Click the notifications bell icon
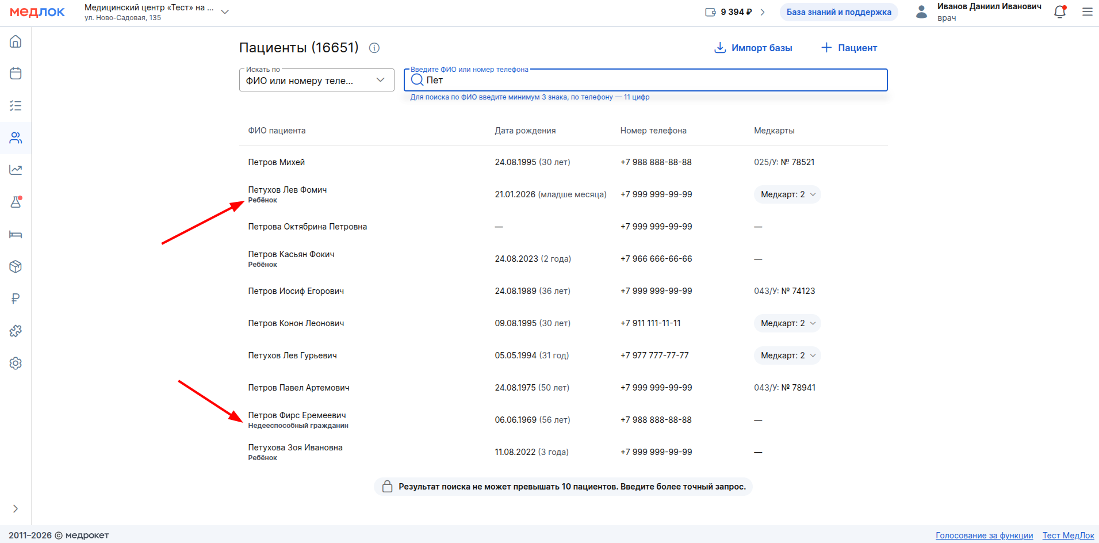This screenshot has width=1099, height=543. click(x=1059, y=12)
